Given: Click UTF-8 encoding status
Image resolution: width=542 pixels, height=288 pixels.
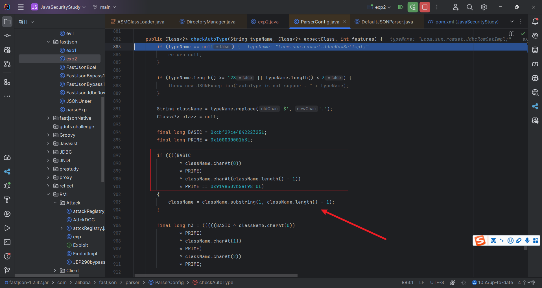Looking at the screenshot, I should (x=437, y=282).
